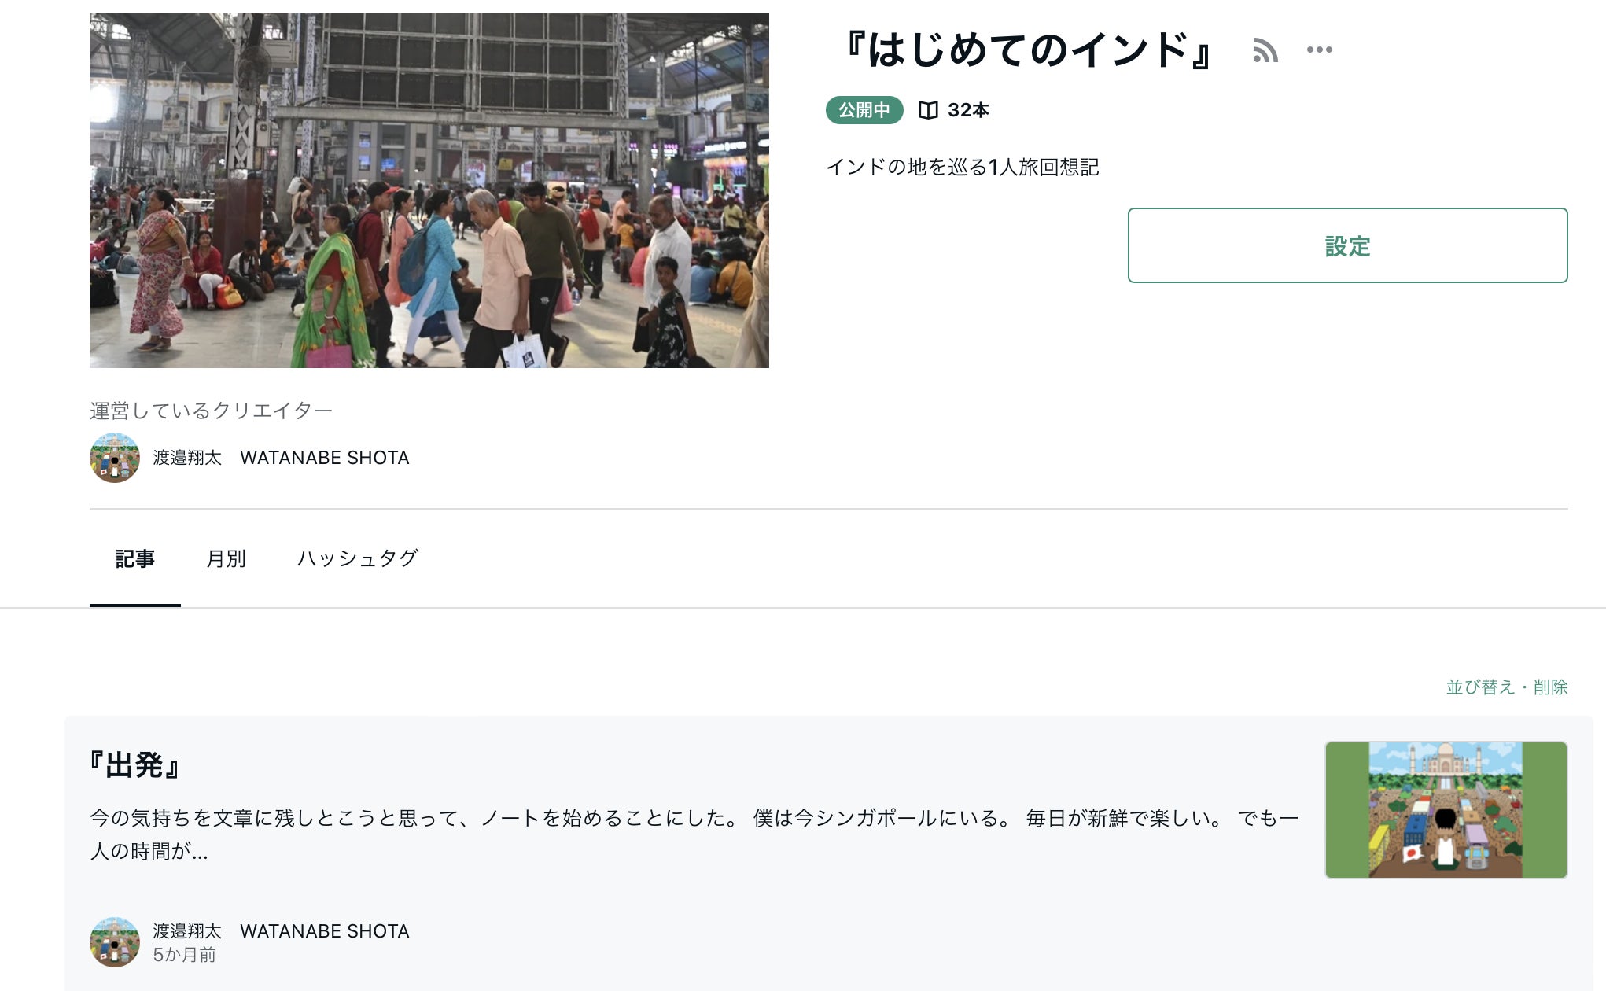1606x991 pixels.
Task: Click creator avatar under 運営しているクリエイター
Action: 115,458
